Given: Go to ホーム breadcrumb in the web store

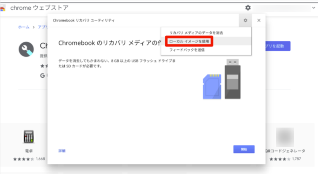Looking at the screenshot, I should (24, 27).
